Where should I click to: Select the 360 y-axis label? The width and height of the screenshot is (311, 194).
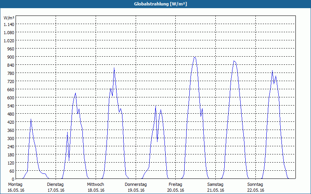11,130
